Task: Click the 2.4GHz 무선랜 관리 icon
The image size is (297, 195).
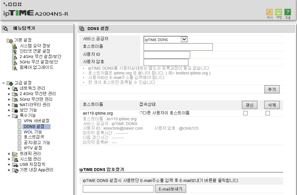Action: click(15, 94)
